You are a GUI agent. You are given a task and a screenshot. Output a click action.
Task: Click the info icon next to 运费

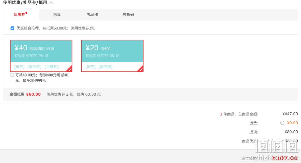pyautogui.click(x=282, y=123)
